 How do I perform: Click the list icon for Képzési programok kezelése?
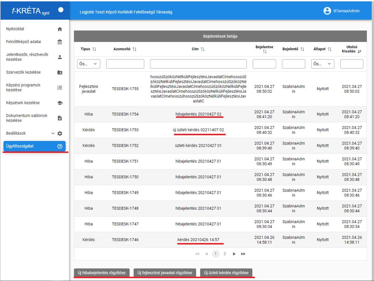tap(60, 88)
